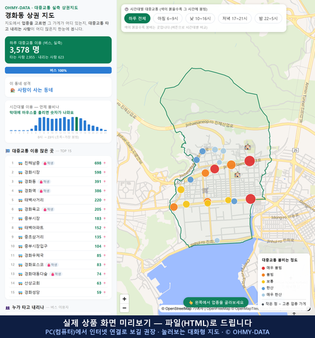Open the 사람이 사는 동네 link
315x338 pixels.
tap(35, 90)
